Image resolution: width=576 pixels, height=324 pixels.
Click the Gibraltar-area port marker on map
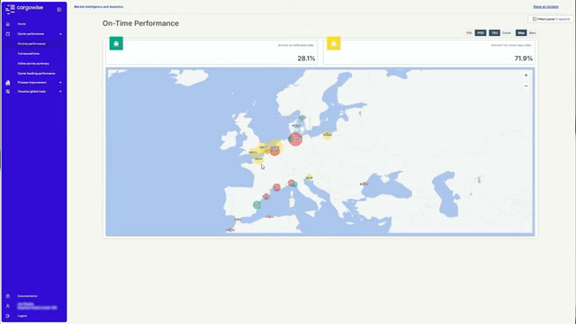238,220
